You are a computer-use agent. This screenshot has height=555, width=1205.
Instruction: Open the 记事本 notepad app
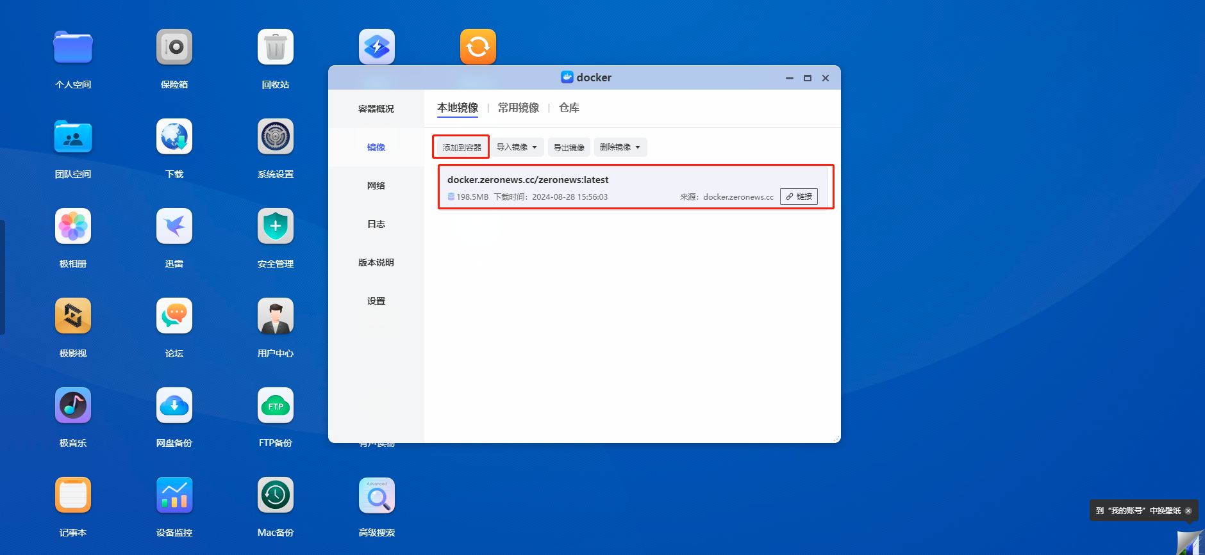[73, 495]
